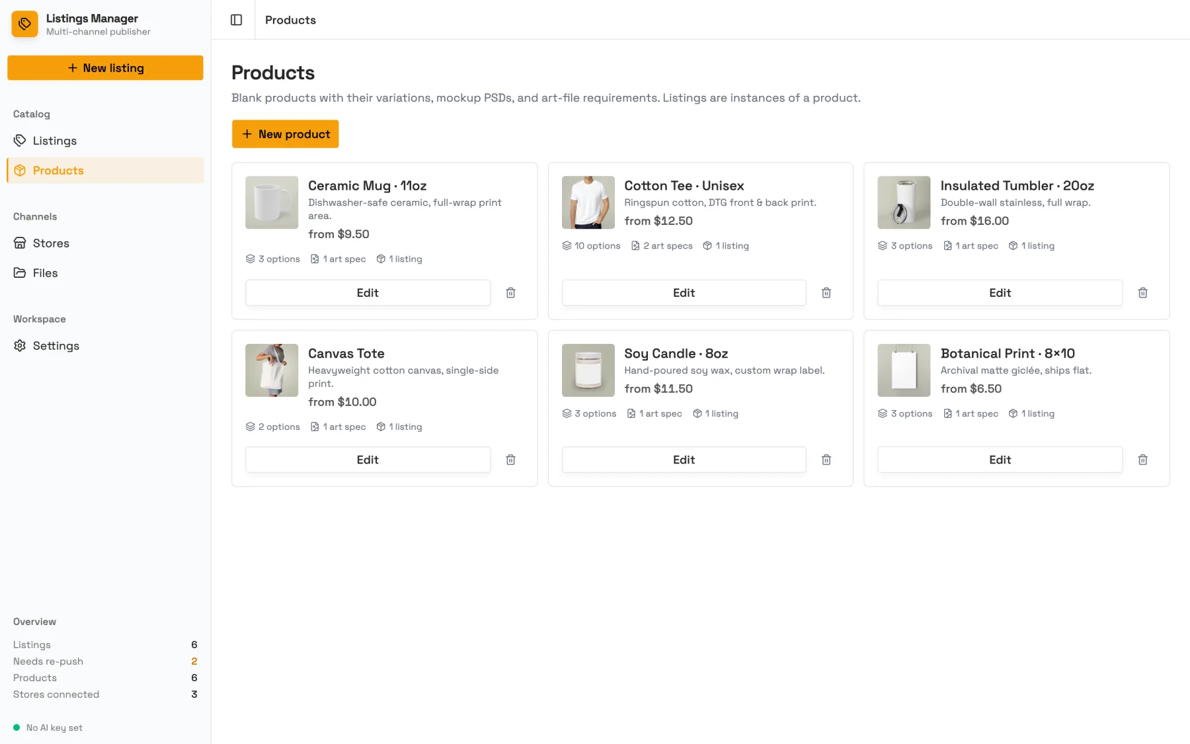Click "2 options" on Canvas Tote
Screen dimensions: 1190x744
tap(279, 427)
